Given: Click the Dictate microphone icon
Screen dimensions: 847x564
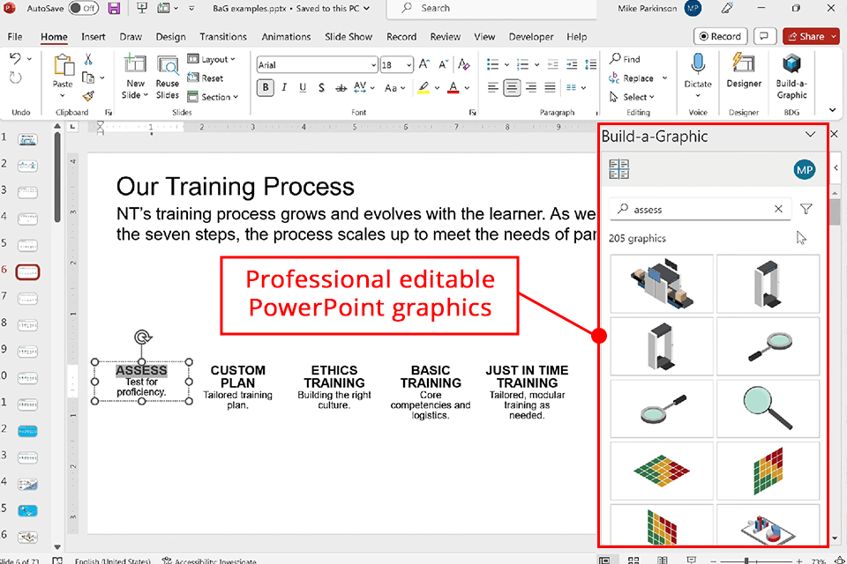Looking at the screenshot, I should point(698,64).
